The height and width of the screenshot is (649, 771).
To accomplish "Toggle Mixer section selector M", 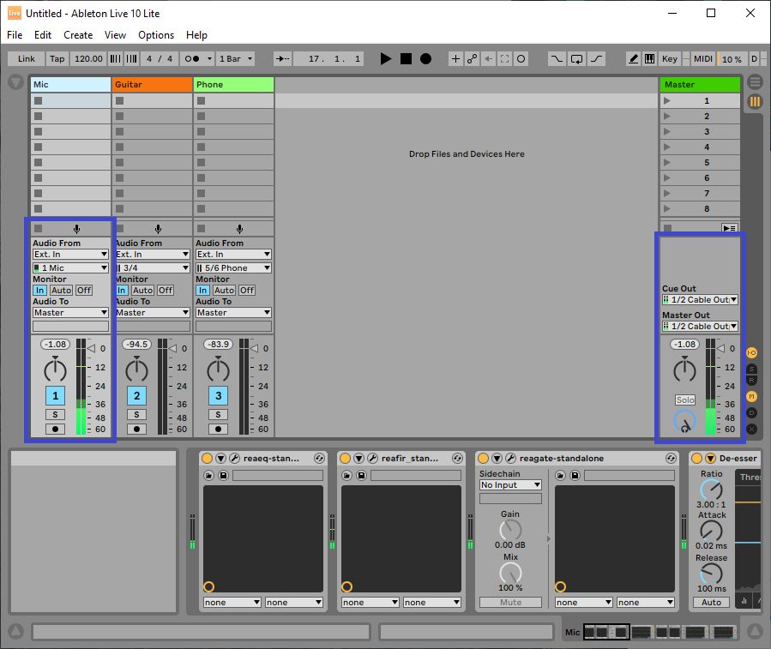I will (x=752, y=396).
